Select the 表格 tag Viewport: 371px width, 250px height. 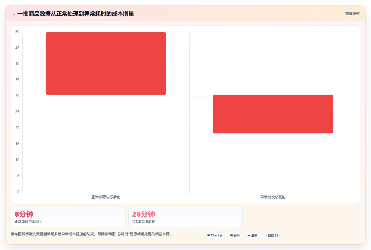pos(235,235)
